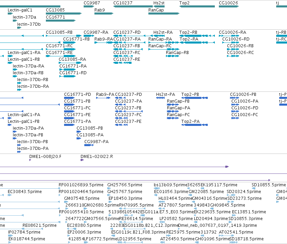Click protein CG9987-PA
The image size is (287, 244).
pos(96,142)
